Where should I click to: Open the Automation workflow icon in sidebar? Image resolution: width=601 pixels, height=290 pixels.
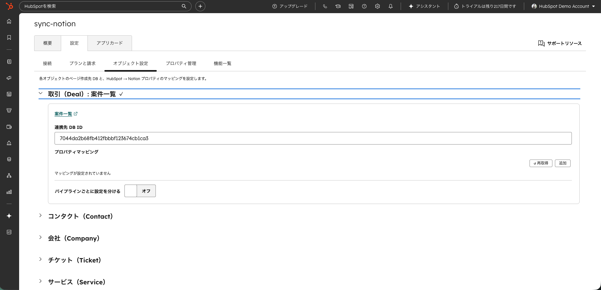tap(9, 176)
